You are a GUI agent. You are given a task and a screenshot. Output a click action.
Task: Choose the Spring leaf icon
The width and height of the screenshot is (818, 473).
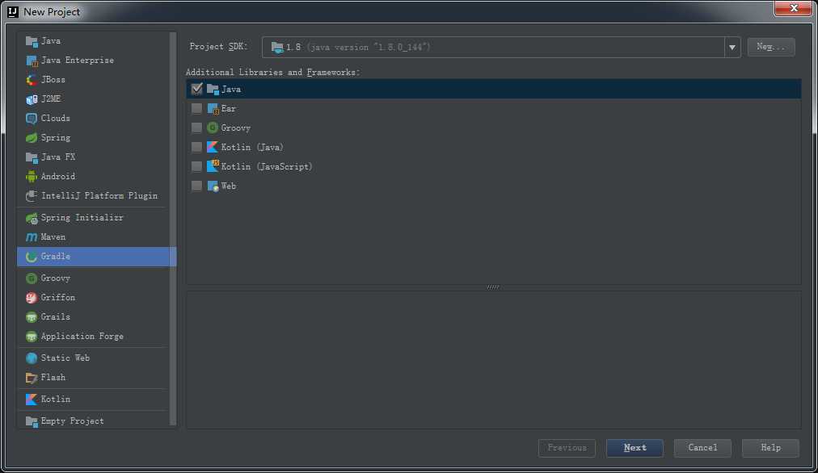[32, 137]
